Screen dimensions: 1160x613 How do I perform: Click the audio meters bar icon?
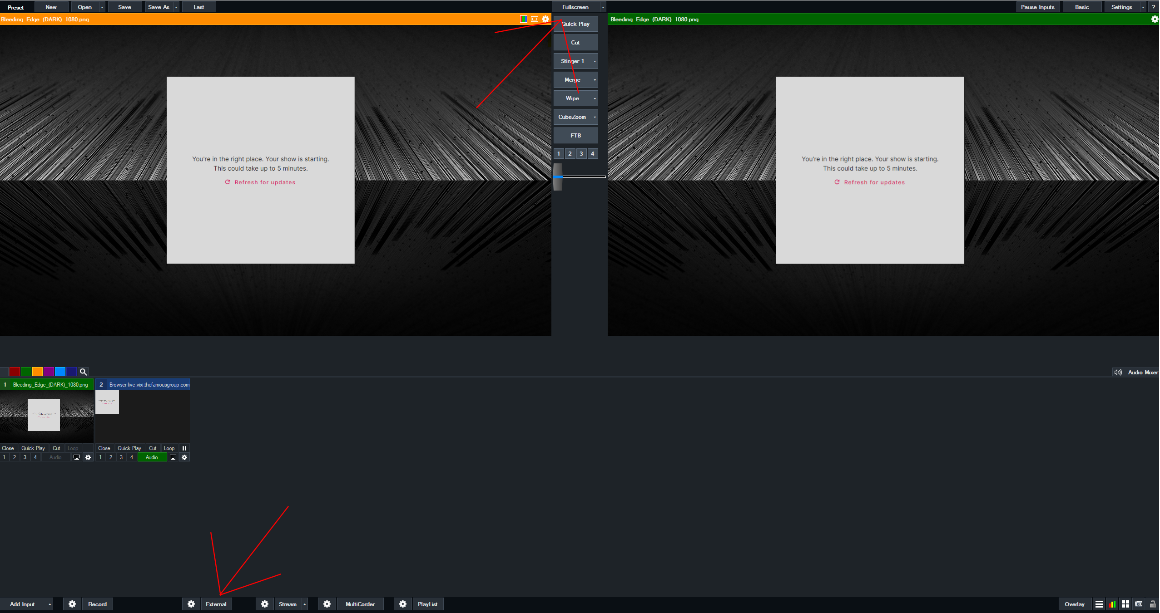click(1112, 604)
